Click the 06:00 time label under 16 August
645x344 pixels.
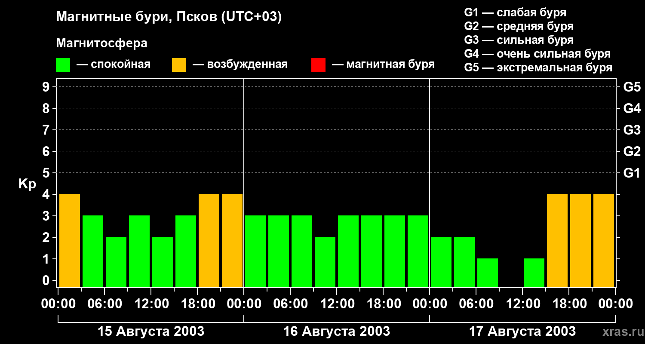(x=290, y=304)
